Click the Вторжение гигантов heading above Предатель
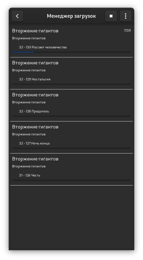 point(35,95)
